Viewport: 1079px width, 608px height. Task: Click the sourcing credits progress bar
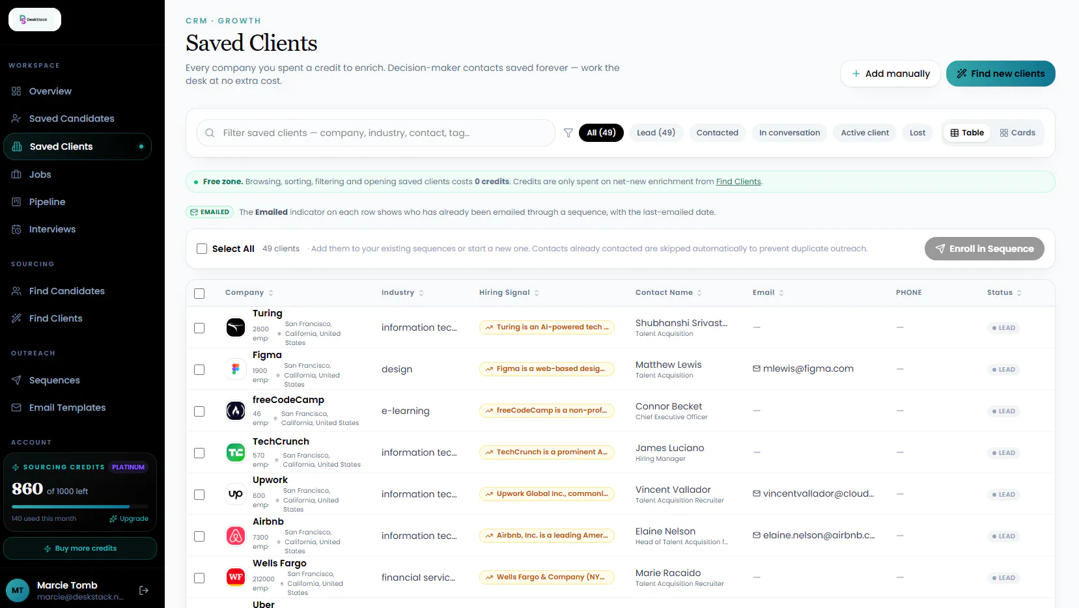click(80, 506)
